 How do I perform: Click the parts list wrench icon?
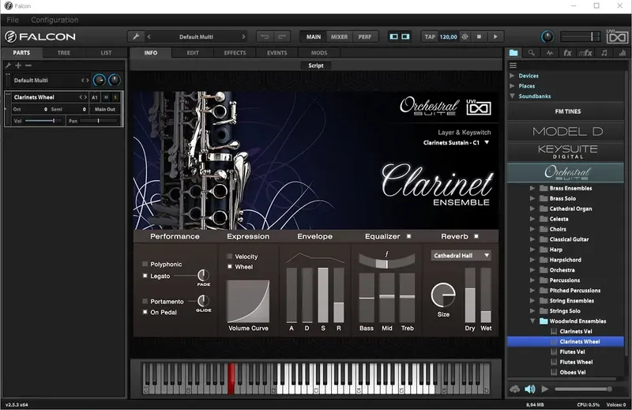8,66
